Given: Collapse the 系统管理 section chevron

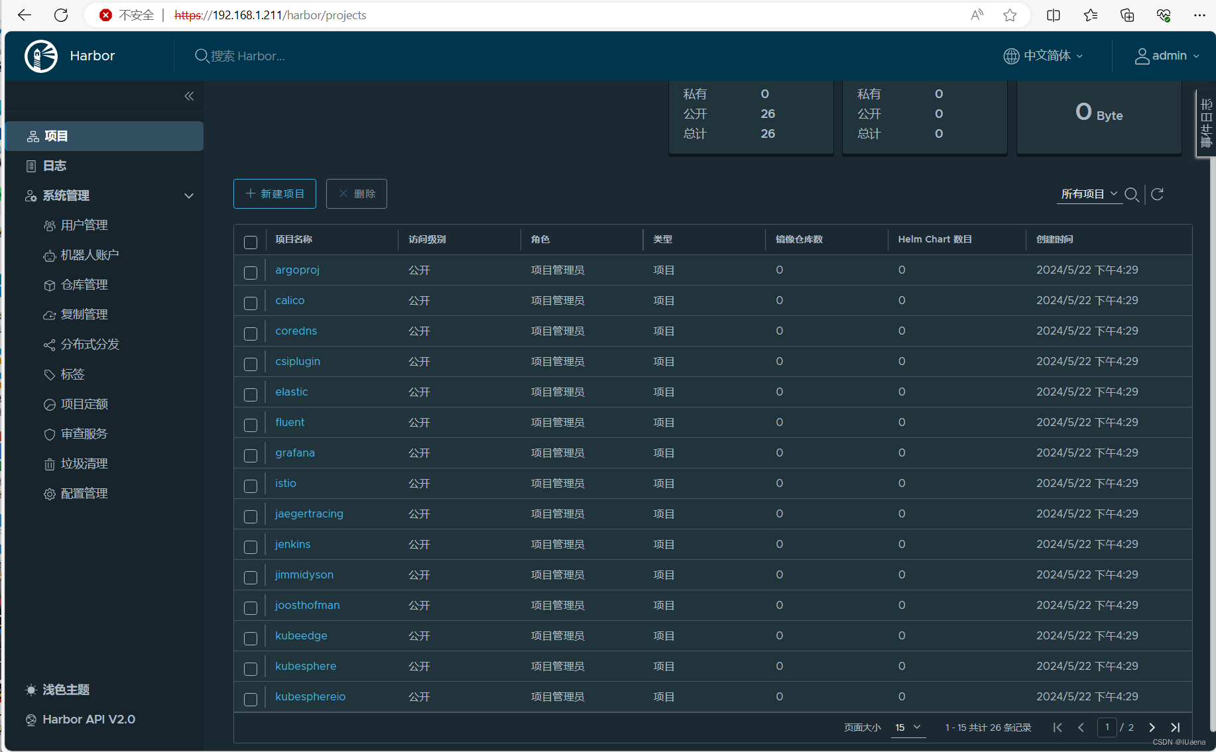Looking at the screenshot, I should [189, 195].
